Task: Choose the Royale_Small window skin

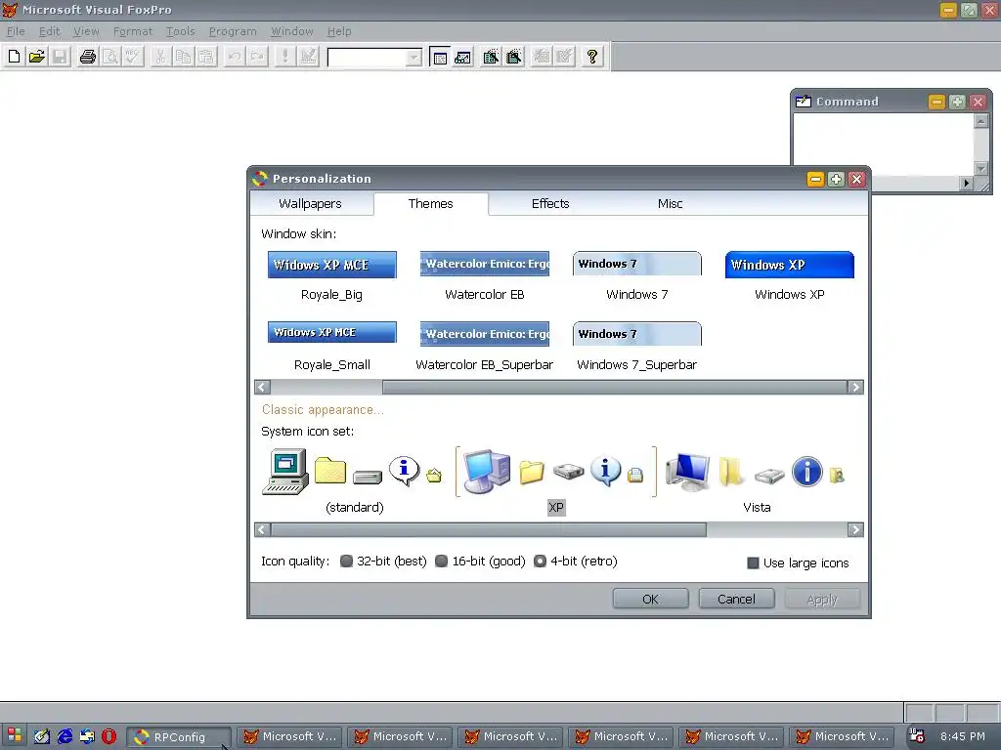Action: pyautogui.click(x=332, y=347)
